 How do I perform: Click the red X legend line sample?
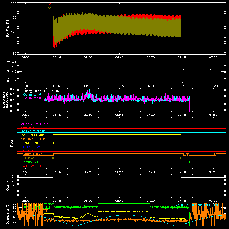(34, 6)
